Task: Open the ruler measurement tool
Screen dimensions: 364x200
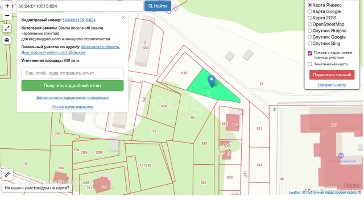Action: pos(7,175)
